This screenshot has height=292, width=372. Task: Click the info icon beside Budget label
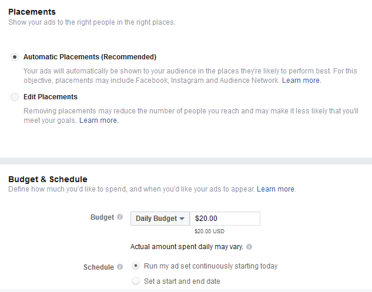click(120, 217)
